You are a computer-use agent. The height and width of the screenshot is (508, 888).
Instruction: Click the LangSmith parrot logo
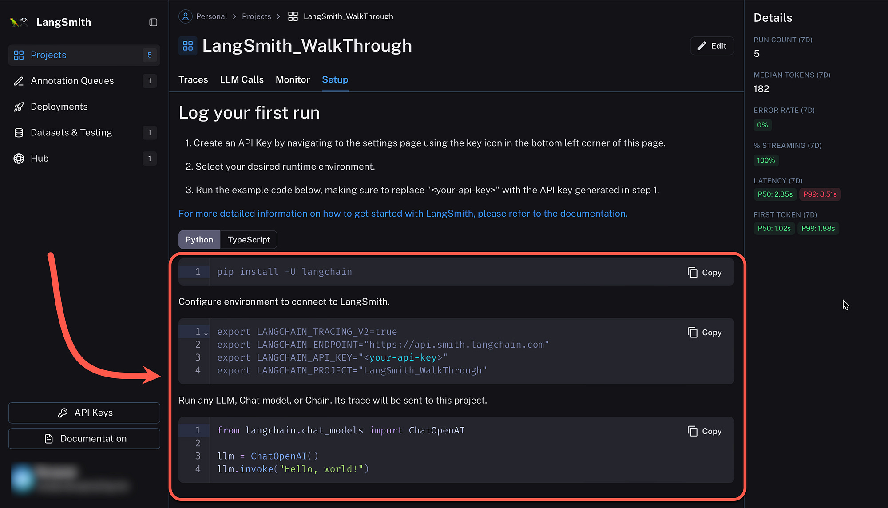(19, 22)
